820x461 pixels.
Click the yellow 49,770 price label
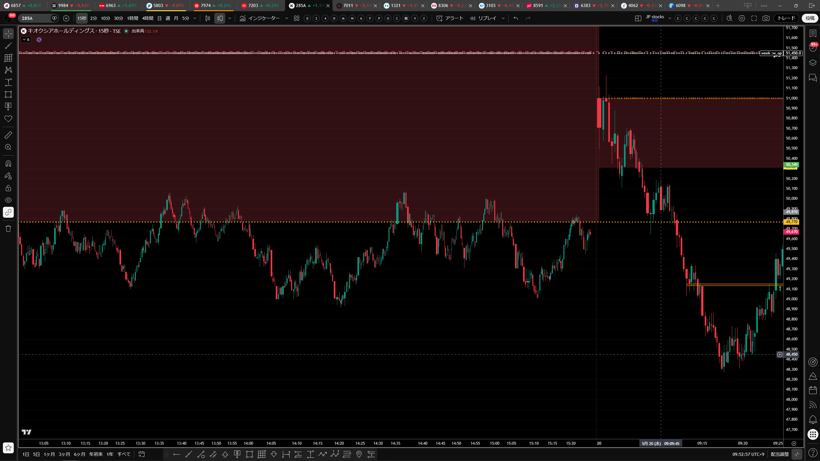tap(791, 222)
